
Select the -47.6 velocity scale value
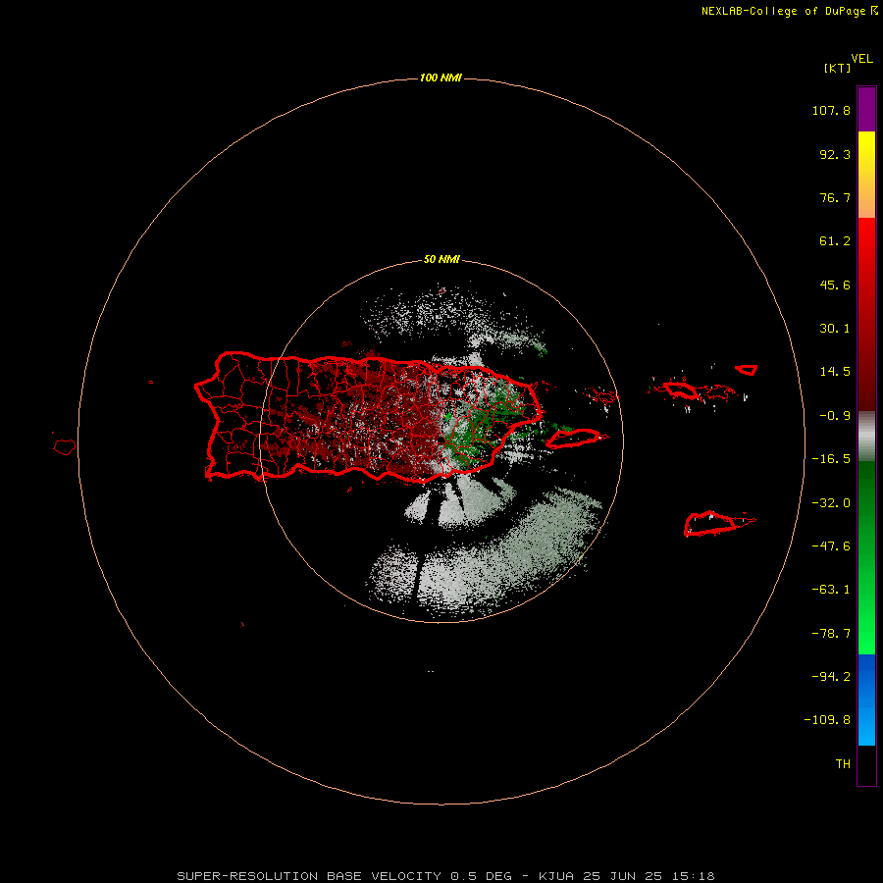831,546
